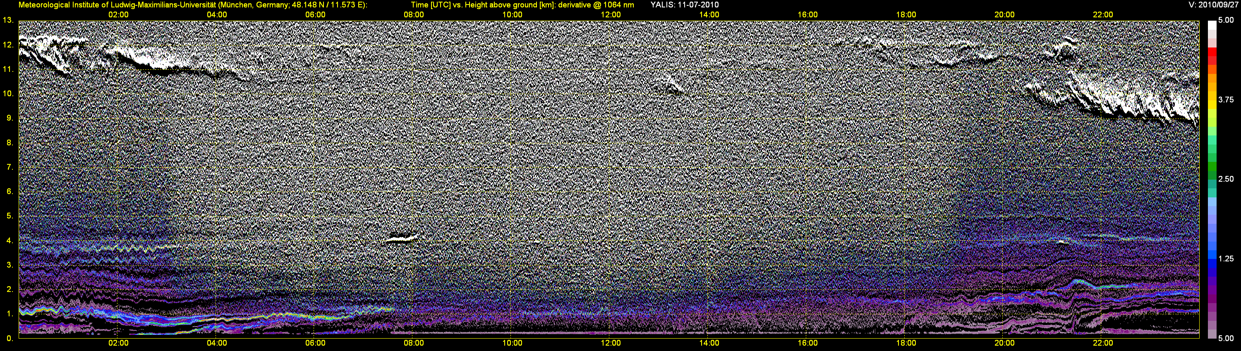Click the 7. km height axis label
This screenshot has width=1241, height=351.
[x=10, y=167]
